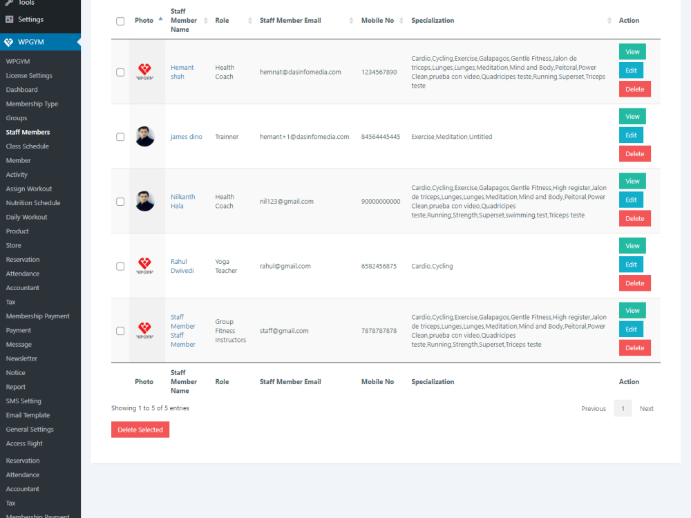Open Hemant shah's WPGYM logo photo
This screenshot has width=691, height=518.
coord(145,72)
